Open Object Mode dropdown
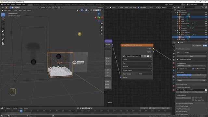This screenshot has height=117, width=208. [x=7, y=10]
